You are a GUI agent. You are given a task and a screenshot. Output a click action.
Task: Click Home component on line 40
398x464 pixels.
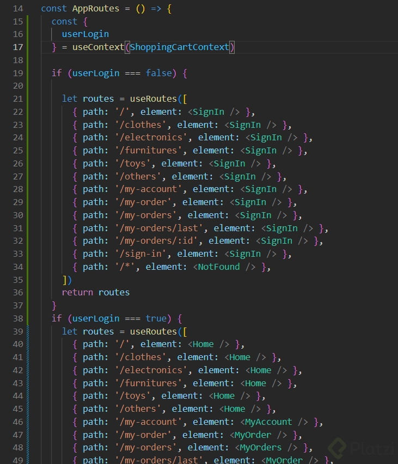click(203, 344)
